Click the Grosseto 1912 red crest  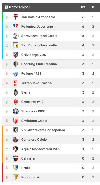pyautogui.click(x=16, y=102)
